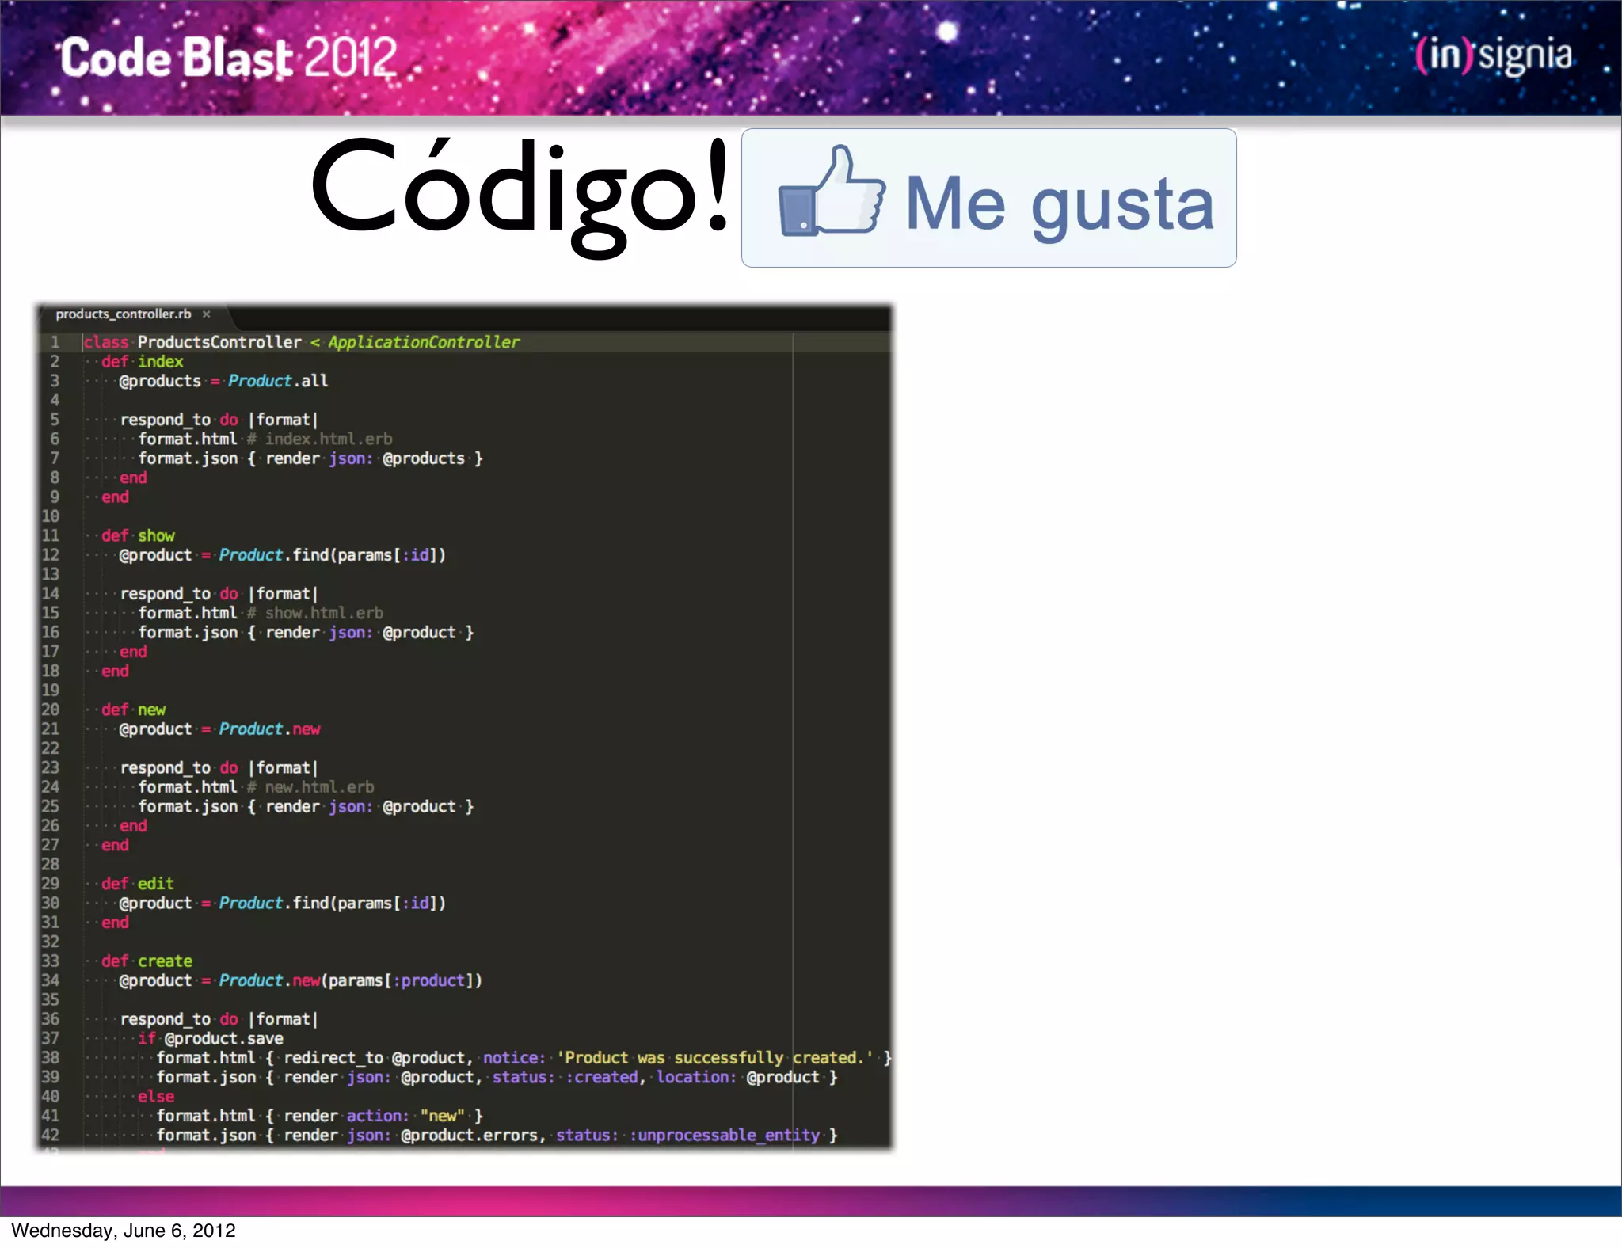
Task: Click ApplicationController in class declaration
Action: coord(425,342)
